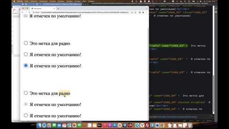Launch the Music app from the Dock

point(104,125)
